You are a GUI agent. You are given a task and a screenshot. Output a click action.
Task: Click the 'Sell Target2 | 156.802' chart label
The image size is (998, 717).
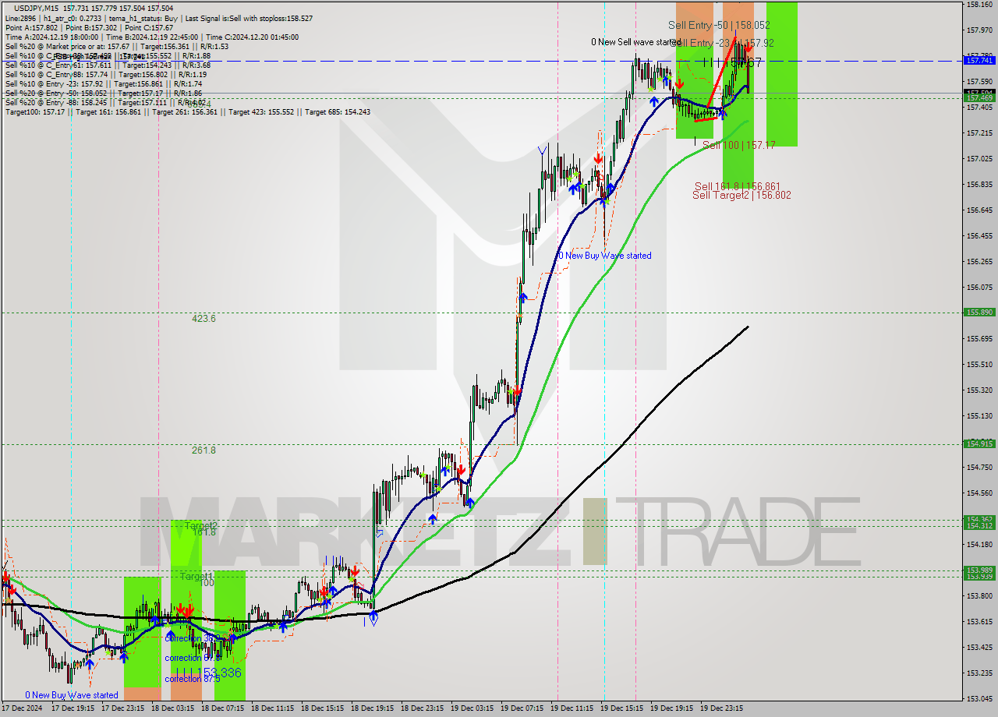[x=741, y=195]
